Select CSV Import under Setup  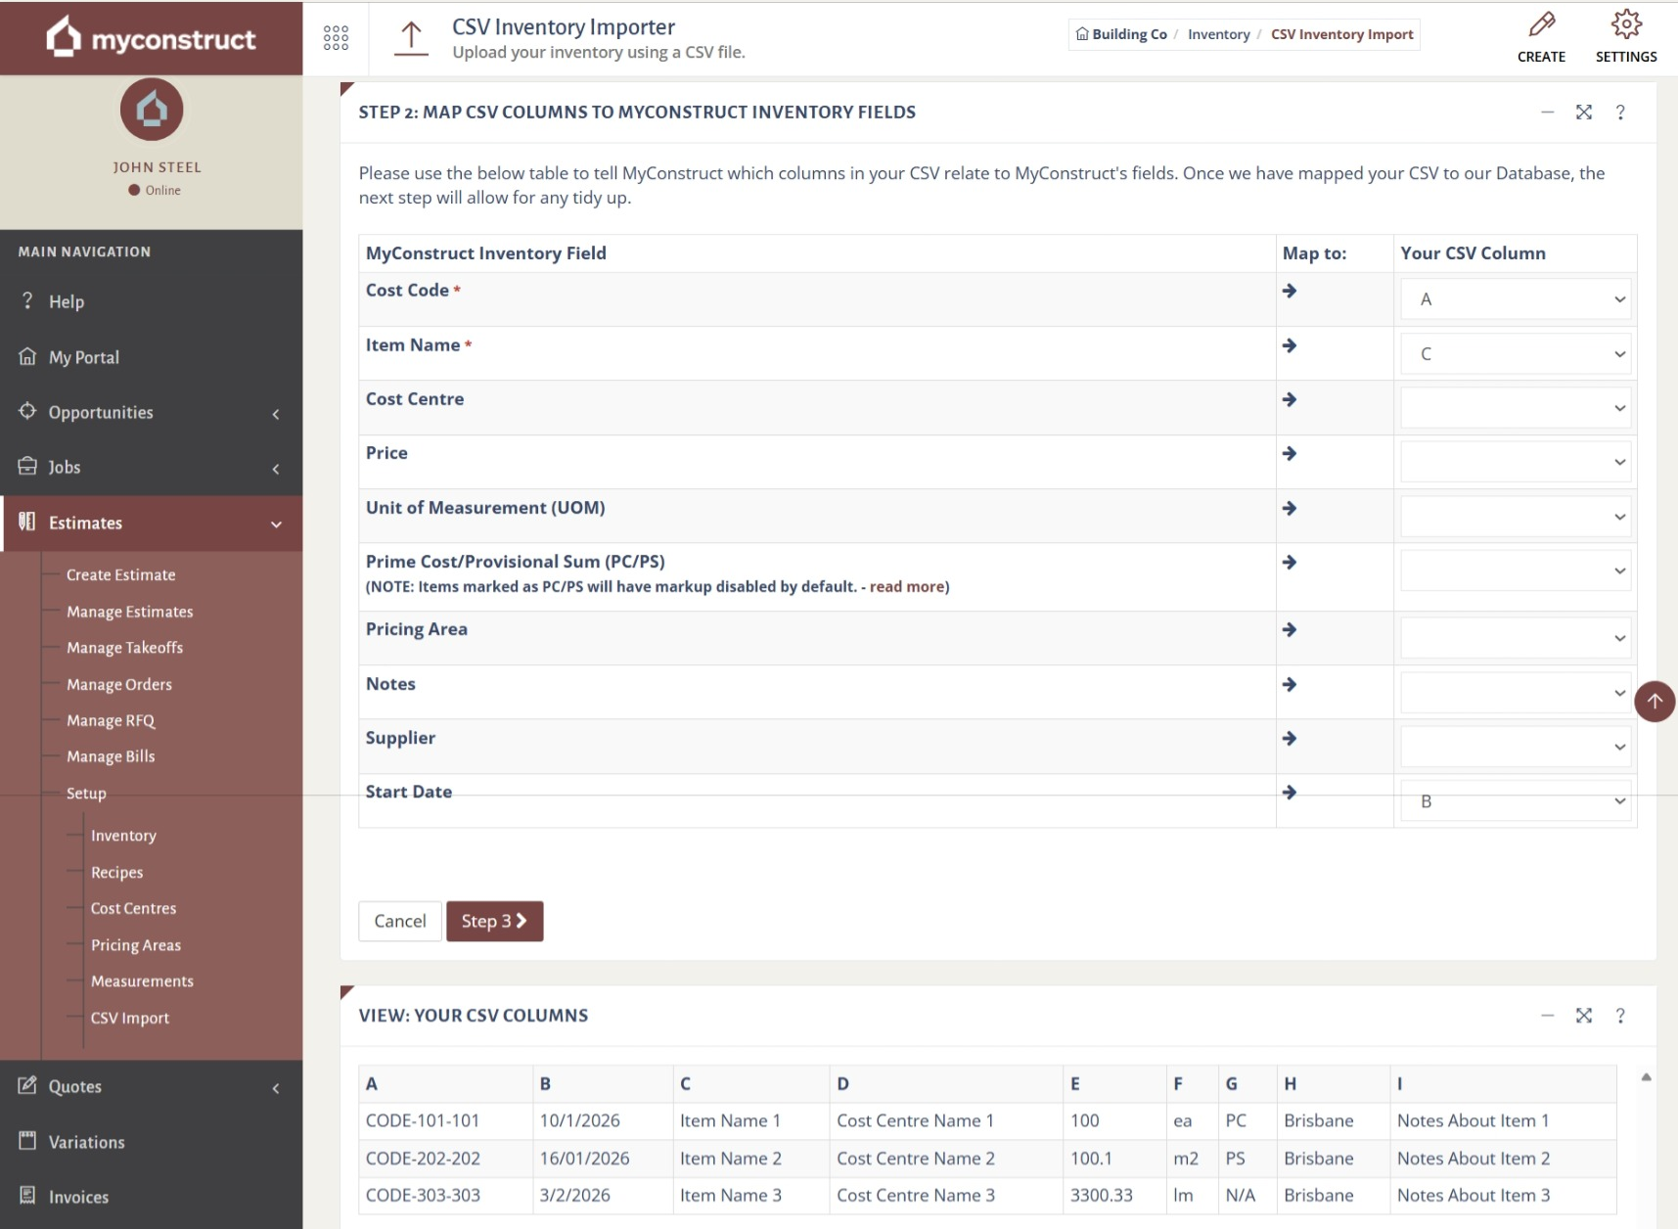(x=130, y=1018)
